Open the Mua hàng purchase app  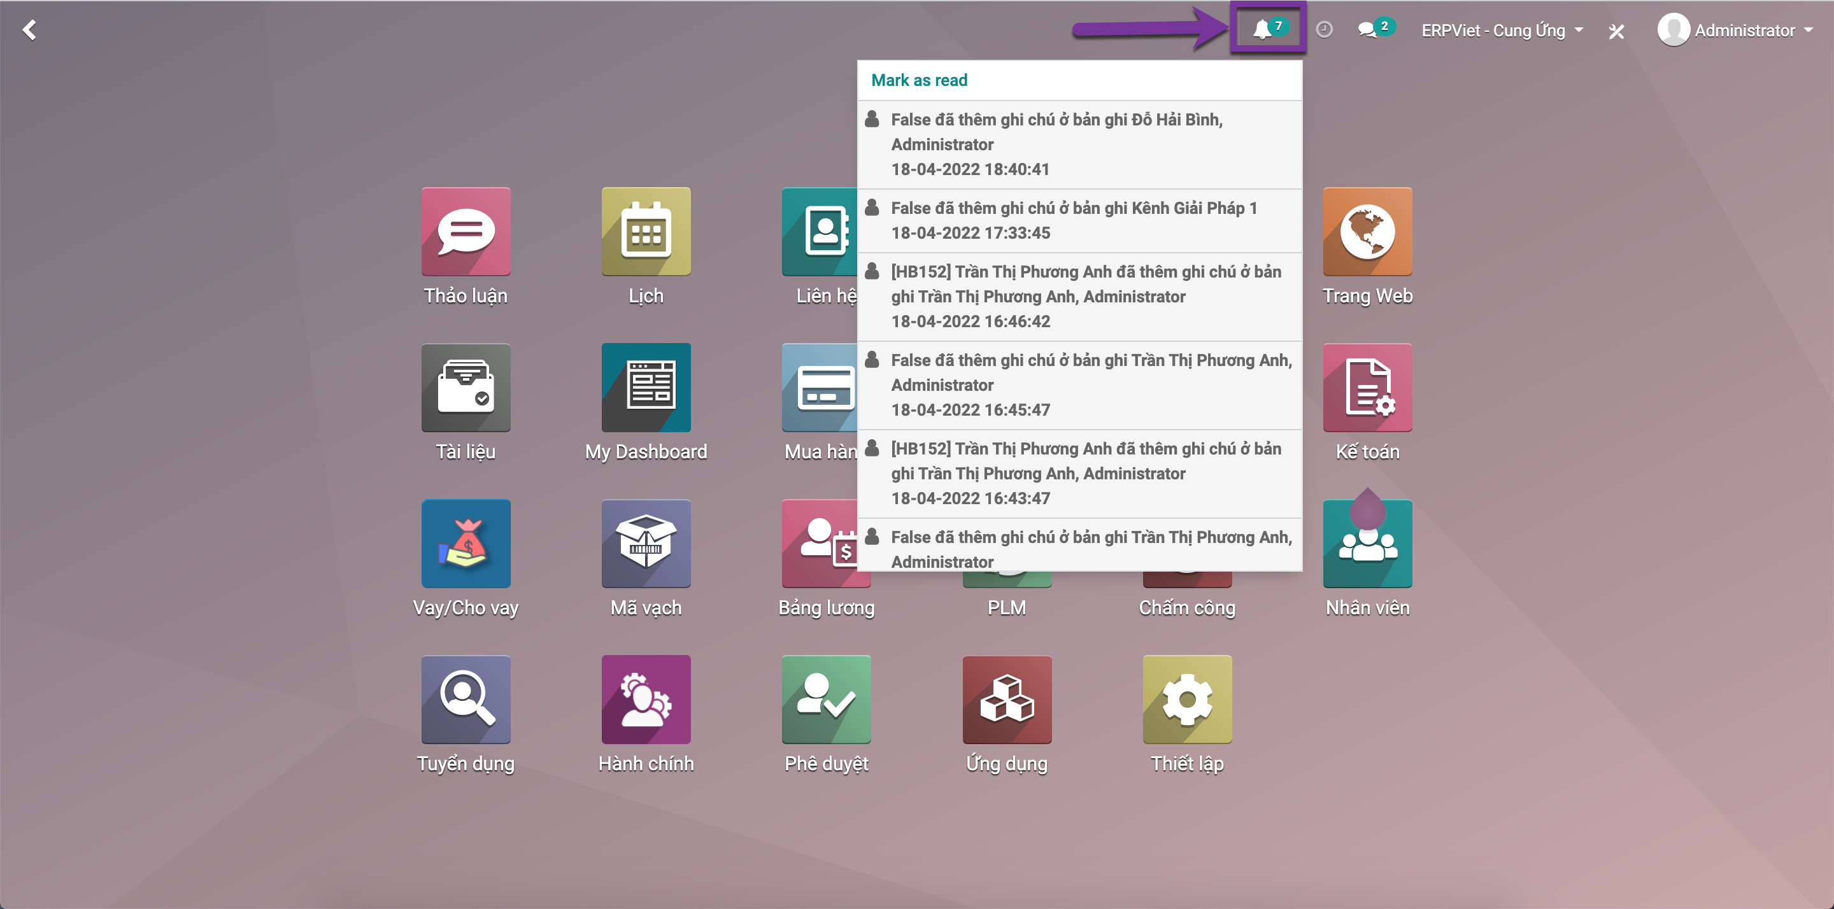pos(820,387)
